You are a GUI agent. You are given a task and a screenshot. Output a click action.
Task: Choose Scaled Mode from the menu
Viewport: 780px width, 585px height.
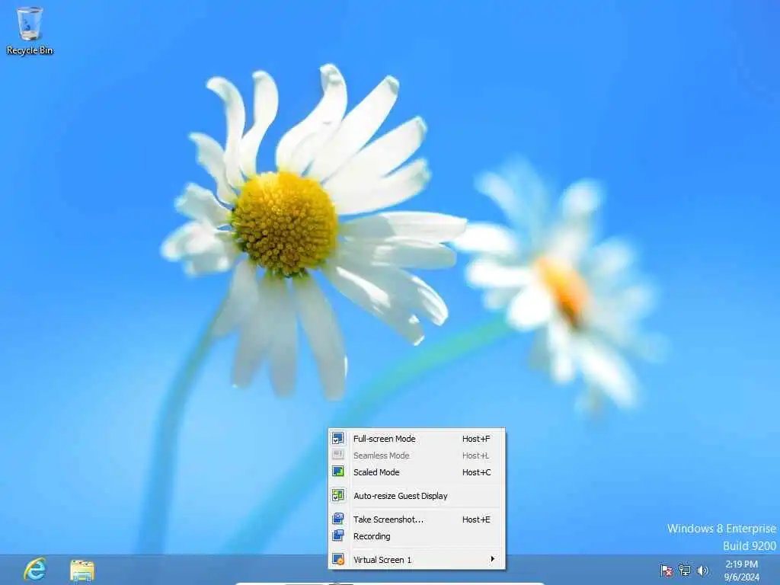(417, 472)
